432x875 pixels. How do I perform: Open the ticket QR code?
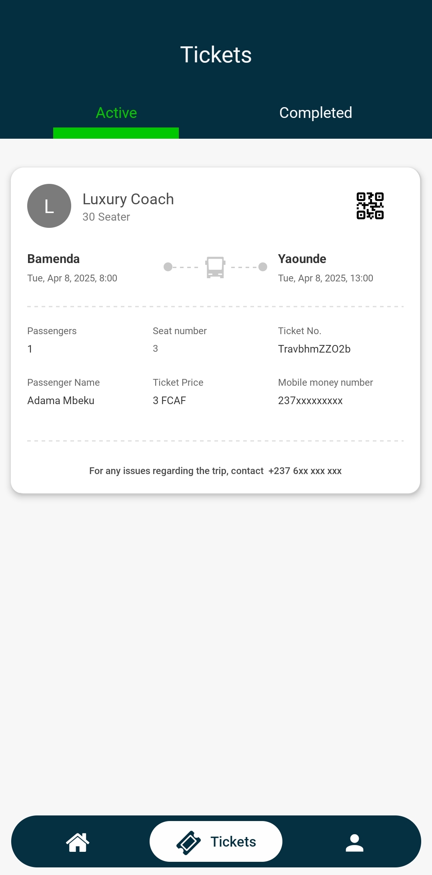click(370, 206)
